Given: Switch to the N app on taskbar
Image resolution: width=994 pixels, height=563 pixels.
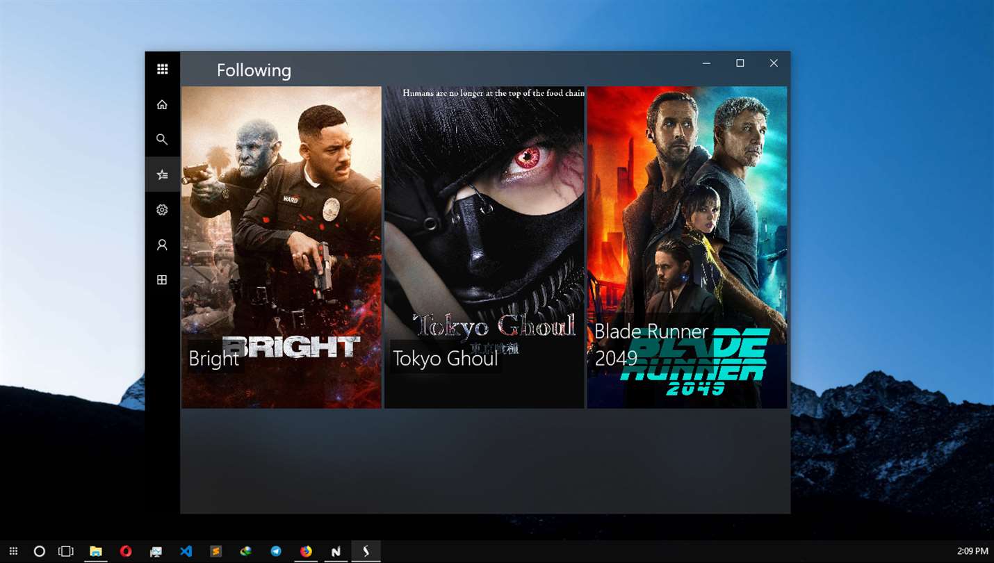Looking at the screenshot, I should (336, 551).
